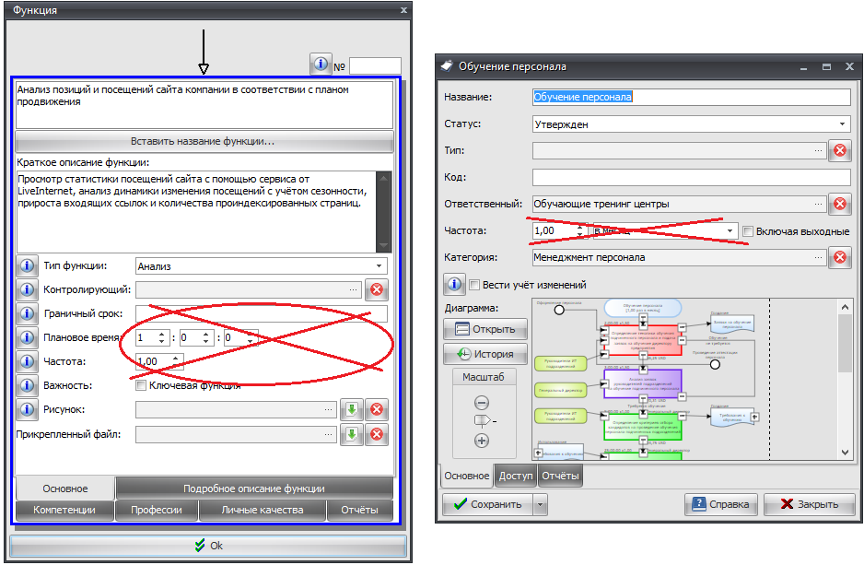Image resolution: width=864 pixels, height=565 pixels.
Task: Click the info icon beside Тип функции
Action: 27,266
